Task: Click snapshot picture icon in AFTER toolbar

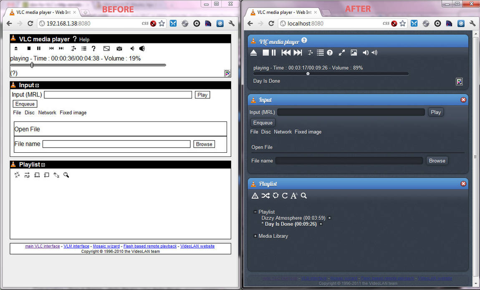Action: (354, 53)
